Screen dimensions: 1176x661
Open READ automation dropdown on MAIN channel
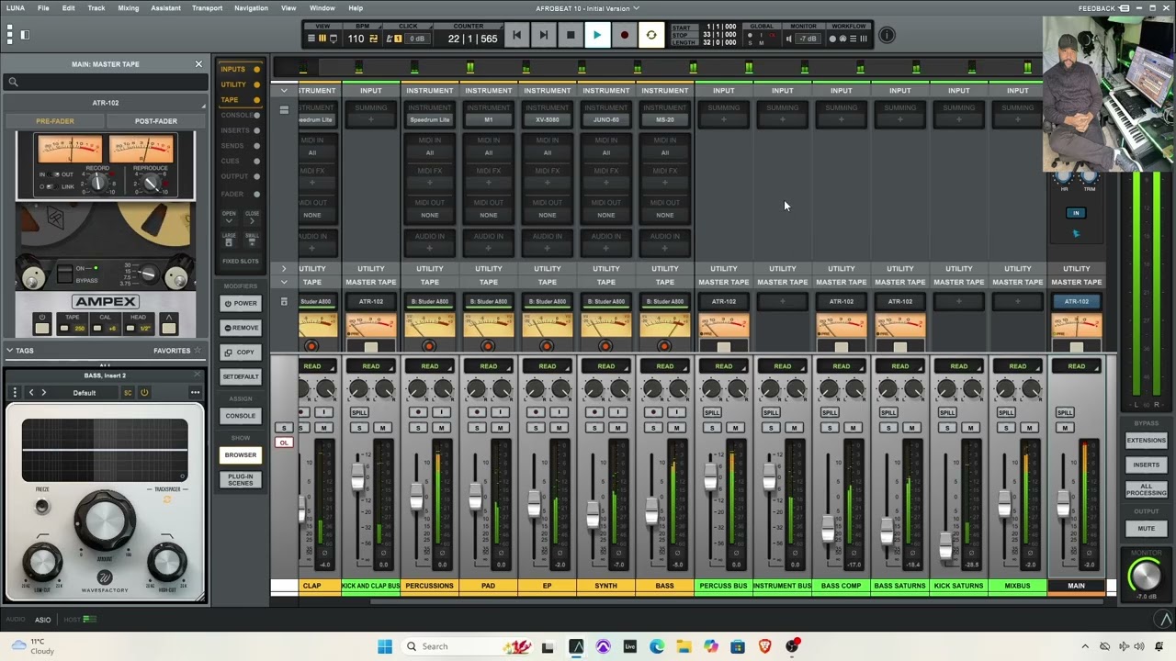click(x=1077, y=366)
